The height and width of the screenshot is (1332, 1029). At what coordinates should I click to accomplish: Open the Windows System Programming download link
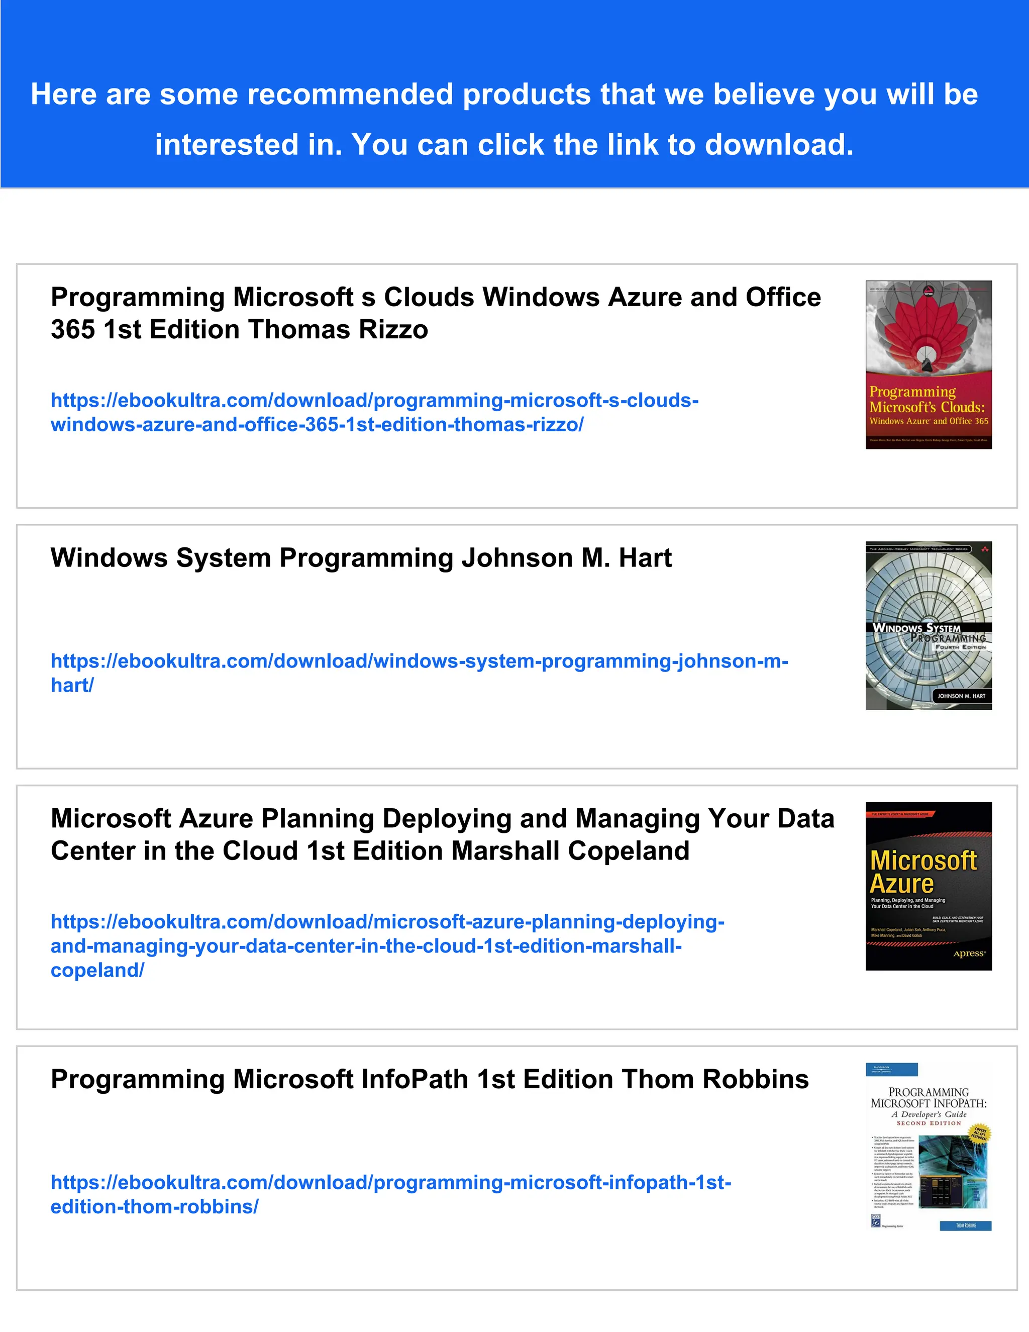420,673
